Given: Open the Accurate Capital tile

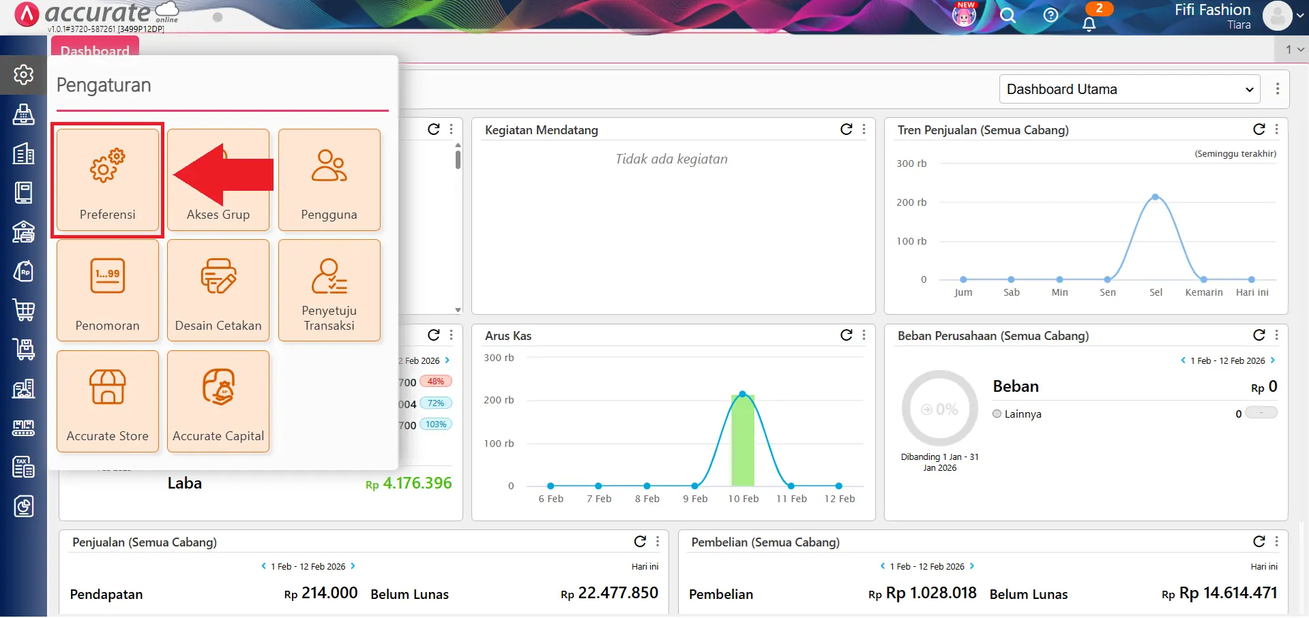Looking at the screenshot, I should pyautogui.click(x=218, y=401).
